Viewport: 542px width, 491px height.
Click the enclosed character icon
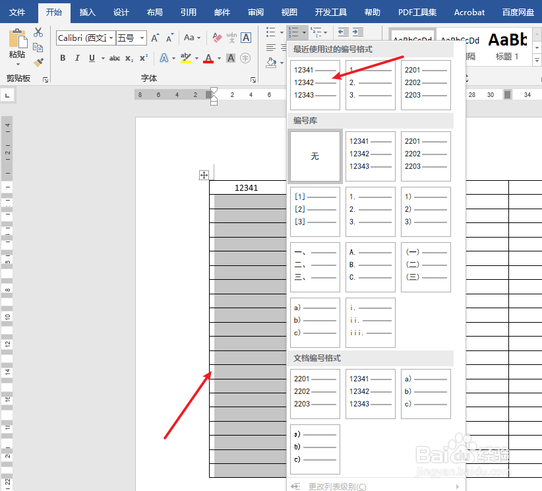(x=245, y=58)
